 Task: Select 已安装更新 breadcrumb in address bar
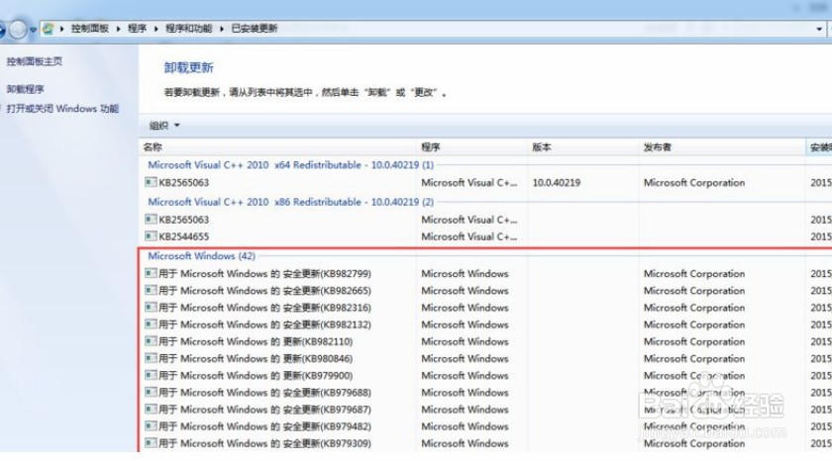point(255,28)
